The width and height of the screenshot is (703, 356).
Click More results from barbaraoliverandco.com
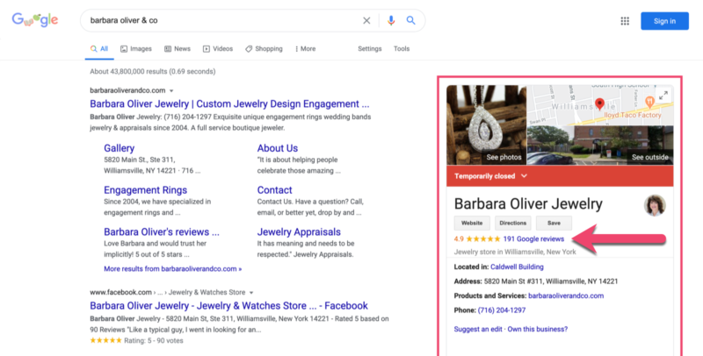pyautogui.click(x=172, y=269)
